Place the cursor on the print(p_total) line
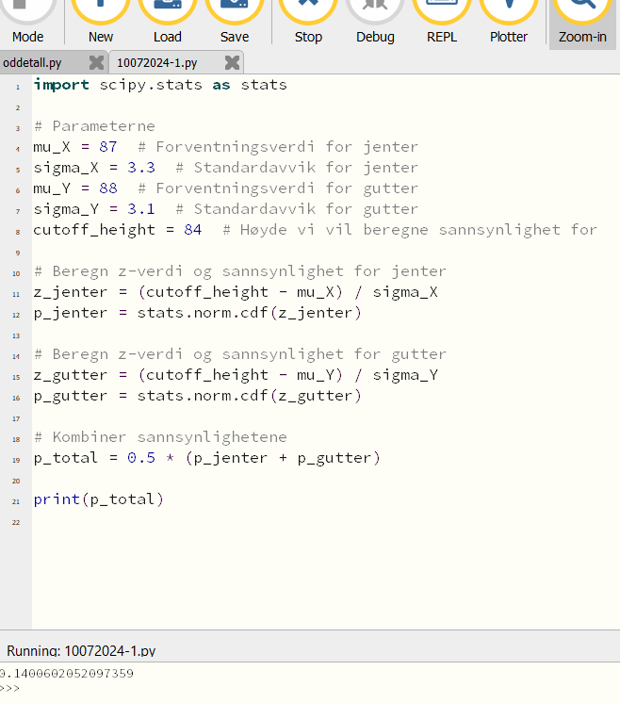This screenshot has width=620, height=703. [x=99, y=499]
